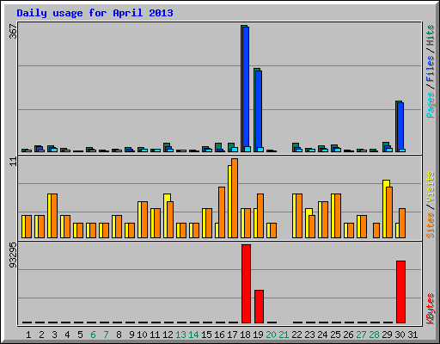Select the yellow Visits bar for day 29

click(x=385, y=209)
